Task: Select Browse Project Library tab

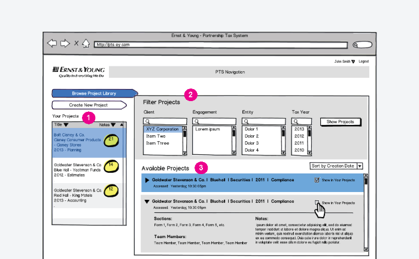Action: pos(95,93)
